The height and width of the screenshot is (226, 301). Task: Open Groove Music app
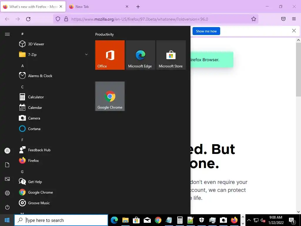[x=54, y=203]
